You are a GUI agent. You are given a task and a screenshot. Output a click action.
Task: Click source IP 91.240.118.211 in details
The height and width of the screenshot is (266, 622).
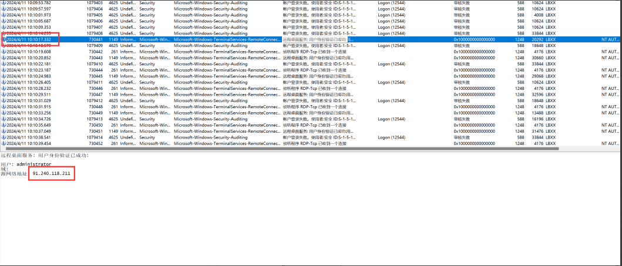tap(52, 174)
